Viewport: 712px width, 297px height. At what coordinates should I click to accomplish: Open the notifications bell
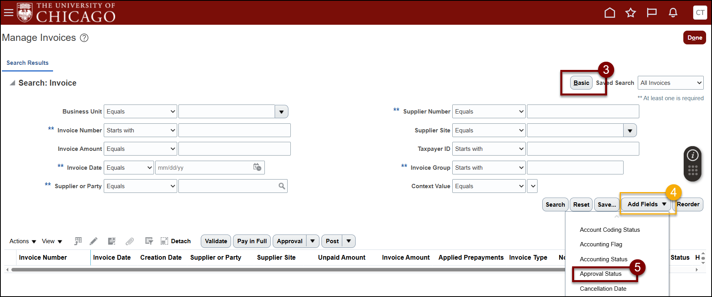(x=673, y=13)
